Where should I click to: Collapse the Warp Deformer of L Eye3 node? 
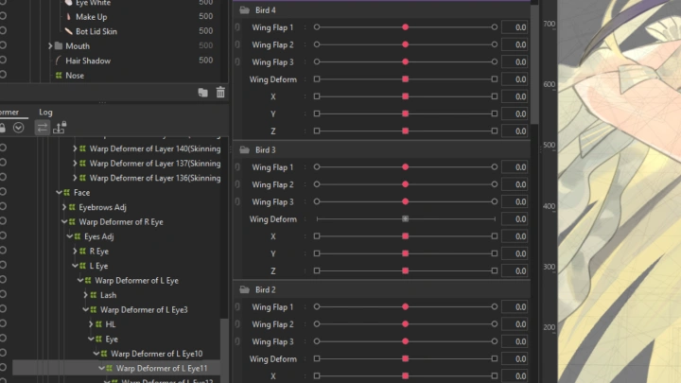coord(85,309)
